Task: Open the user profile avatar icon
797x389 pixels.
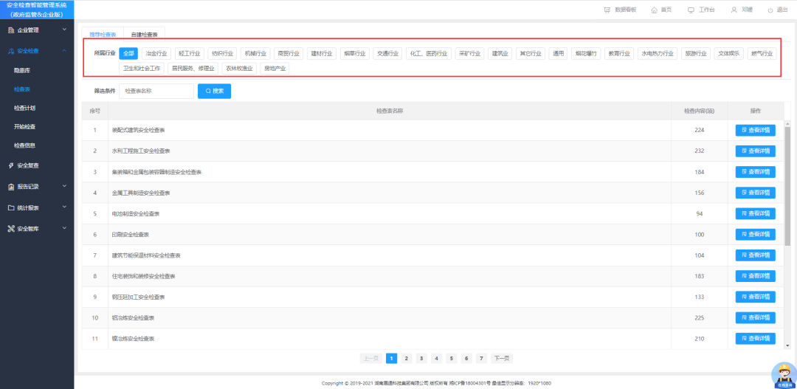Action: [734, 10]
